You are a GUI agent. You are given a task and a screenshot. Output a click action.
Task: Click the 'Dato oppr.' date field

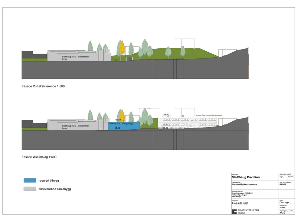(x=285, y=202)
